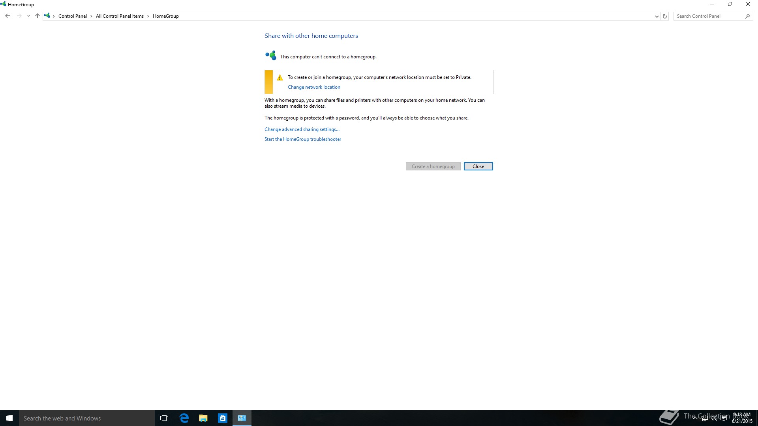Launch Microsoft Edge from taskbar
Screen dimensions: 758x426
pyautogui.click(x=184, y=418)
